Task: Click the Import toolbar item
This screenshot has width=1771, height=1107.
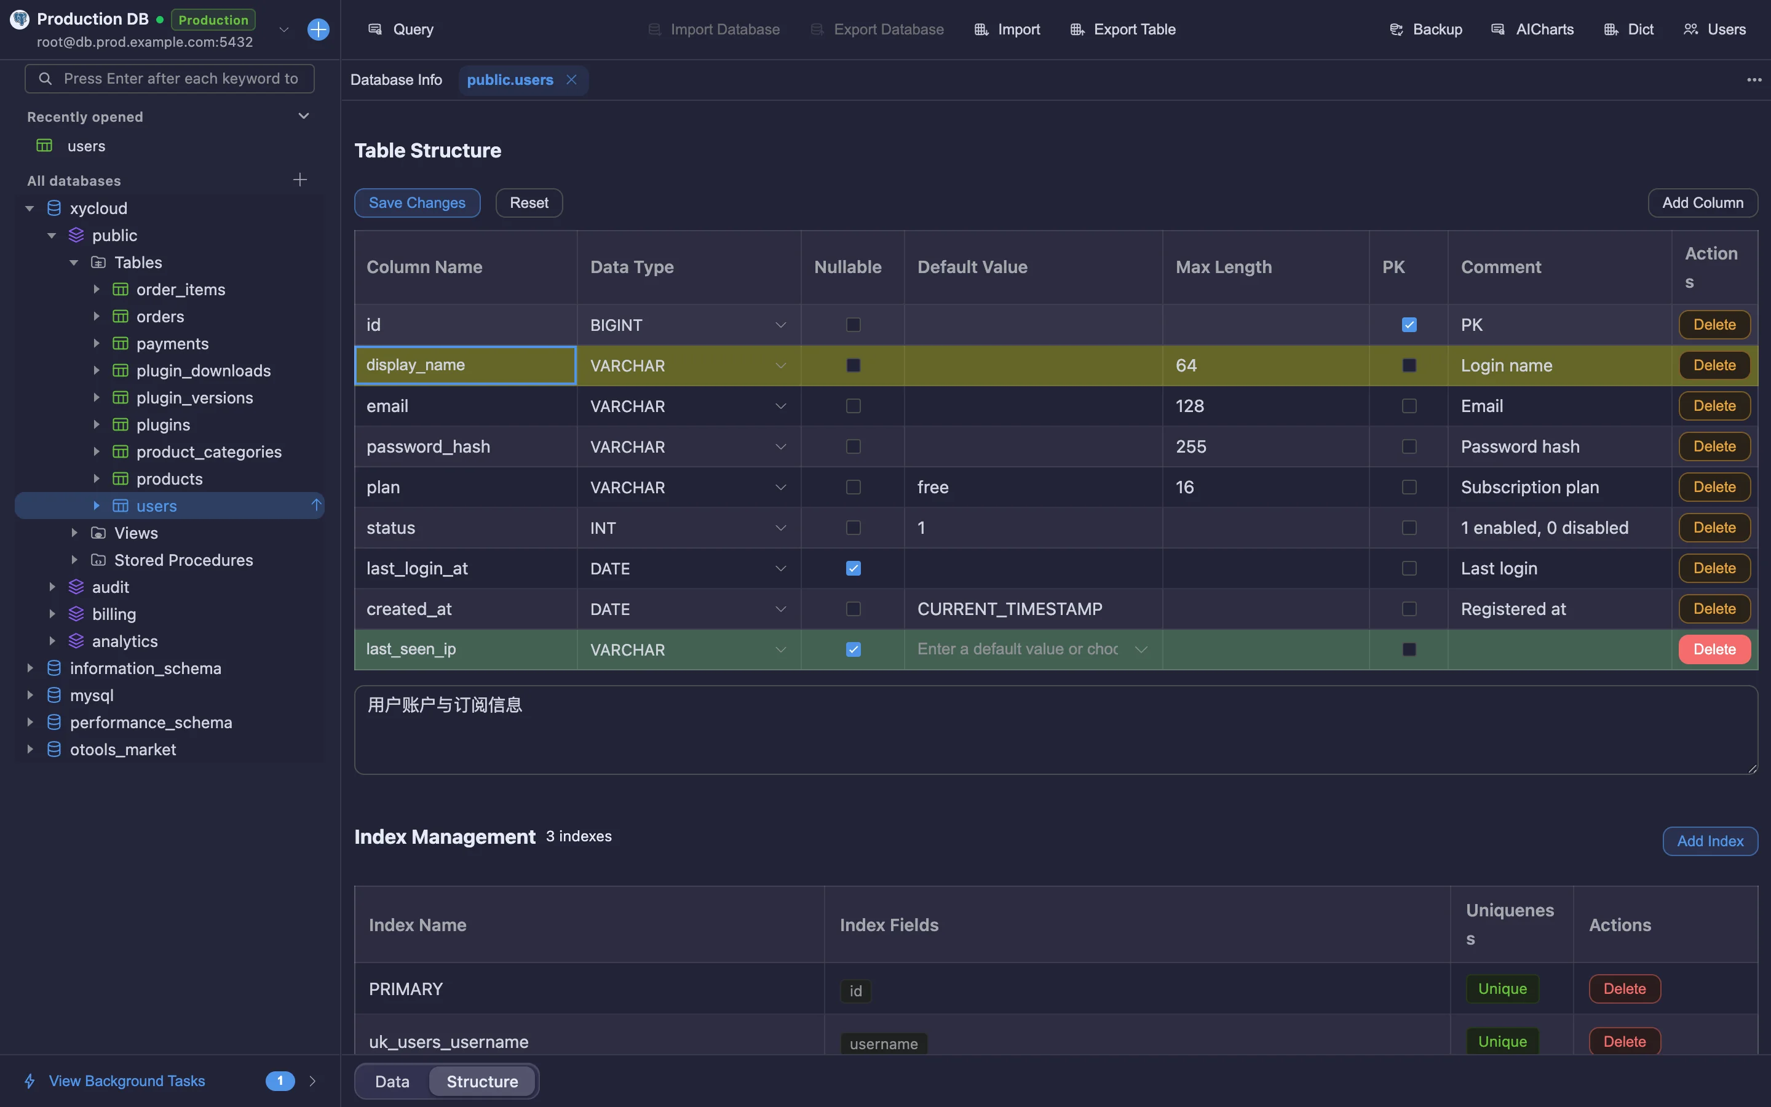Action: tap(1006, 30)
